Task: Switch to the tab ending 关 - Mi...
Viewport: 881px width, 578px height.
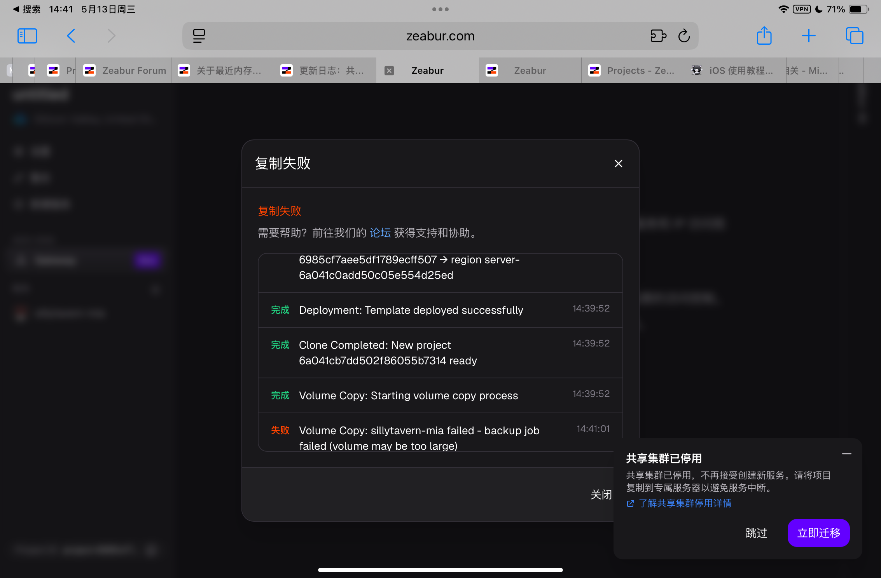Action: [x=813, y=70]
